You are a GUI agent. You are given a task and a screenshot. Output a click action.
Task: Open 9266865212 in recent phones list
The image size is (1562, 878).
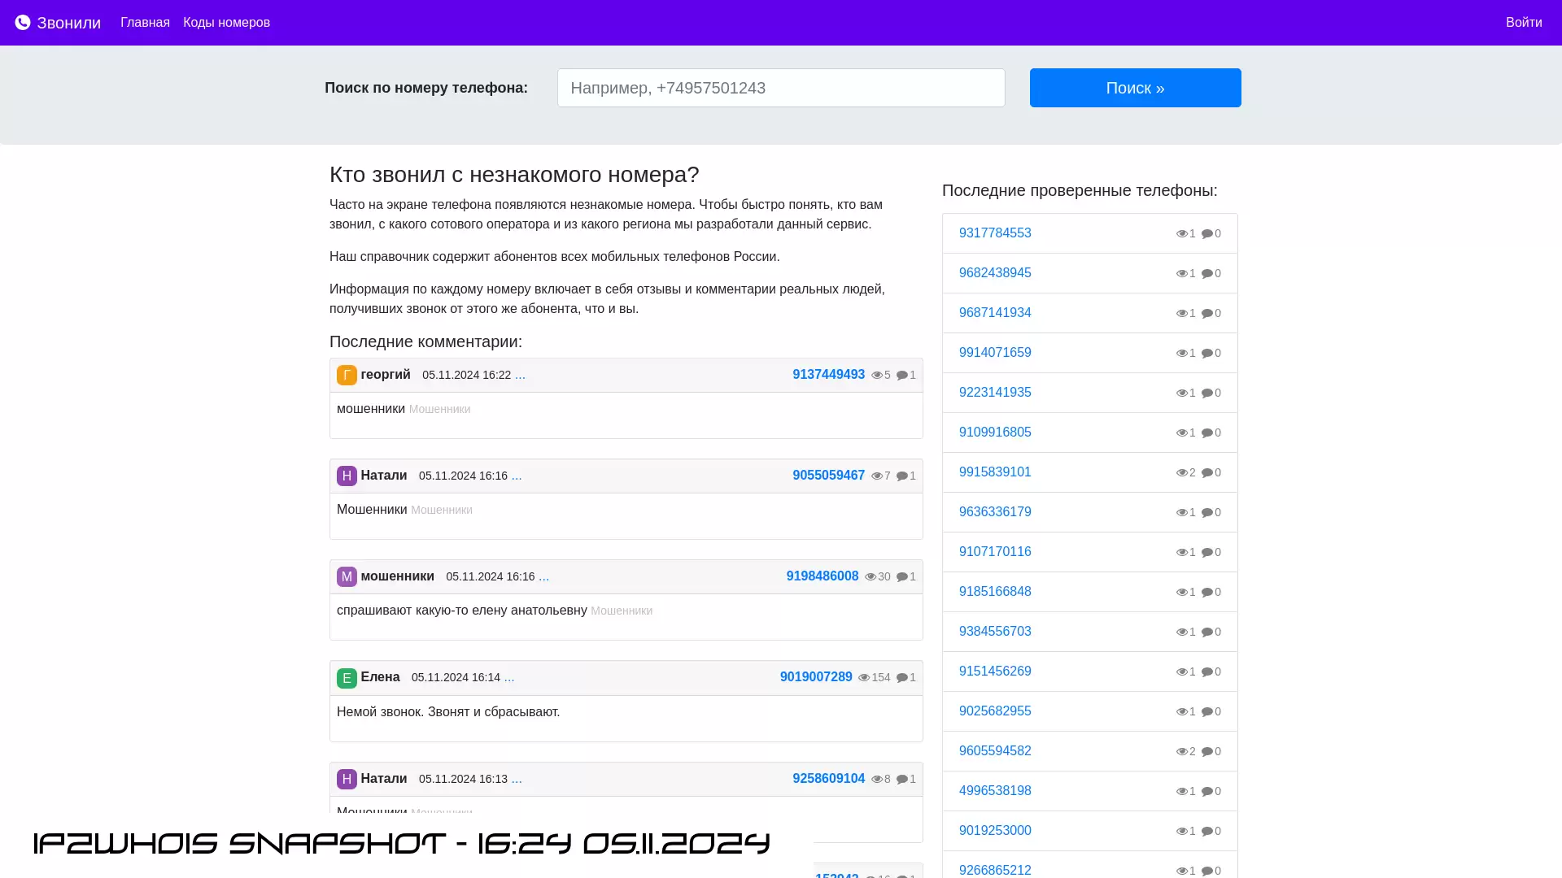point(995,870)
